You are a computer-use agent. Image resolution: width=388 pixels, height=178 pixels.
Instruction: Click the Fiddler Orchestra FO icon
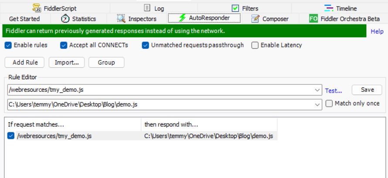pyautogui.click(x=313, y=19)
